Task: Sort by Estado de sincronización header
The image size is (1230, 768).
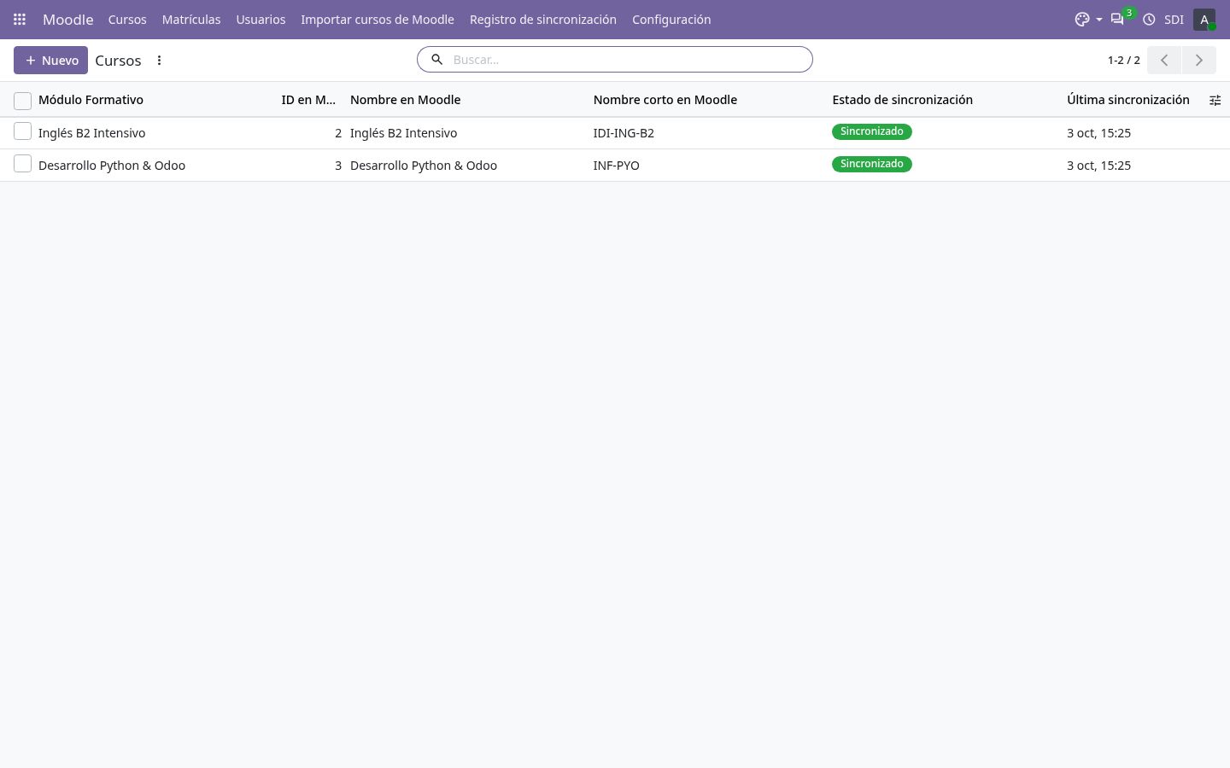Action: 902,100
